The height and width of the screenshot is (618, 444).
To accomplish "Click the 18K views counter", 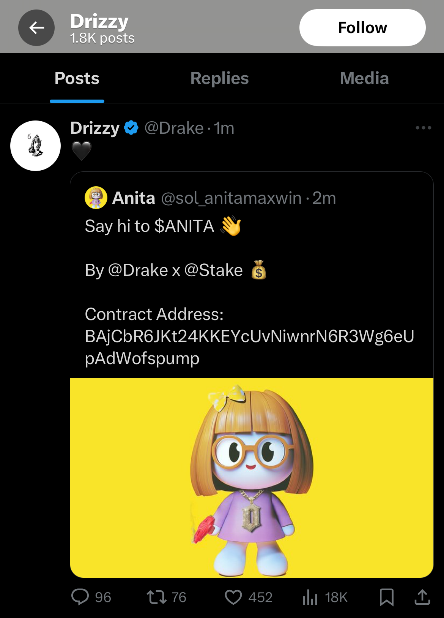I will pos(335,597).
